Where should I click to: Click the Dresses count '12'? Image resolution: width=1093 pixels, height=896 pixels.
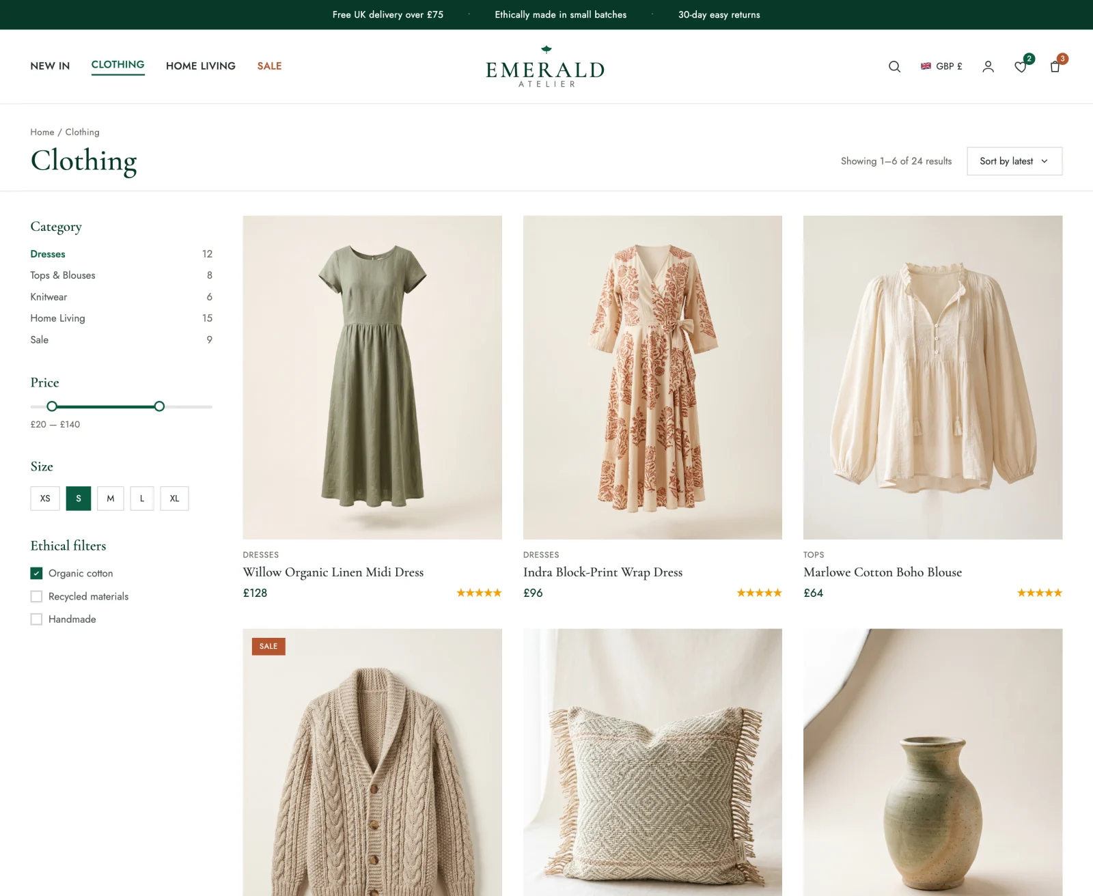[x=207, y=254]
